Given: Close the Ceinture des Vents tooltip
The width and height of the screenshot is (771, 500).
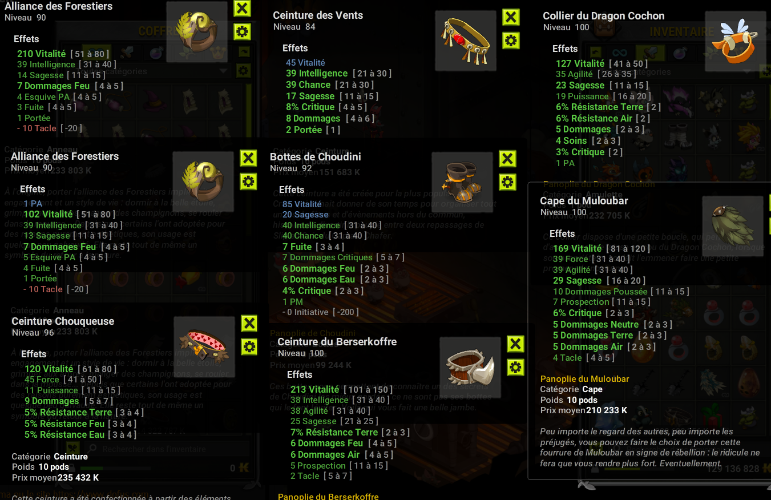Looking at the screenshot, I should point(511,17).
